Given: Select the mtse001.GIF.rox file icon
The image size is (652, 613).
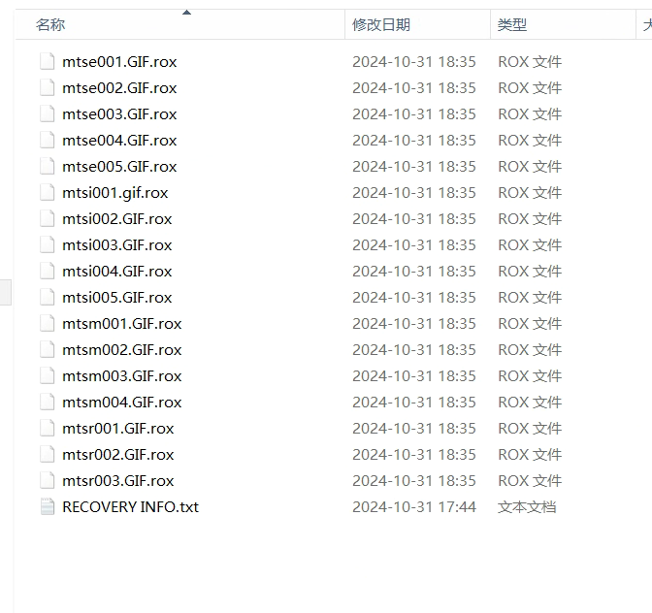Looking at the screenshot, I should [47, 61].
